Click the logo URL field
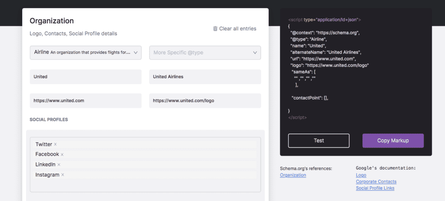 point(205,100)
